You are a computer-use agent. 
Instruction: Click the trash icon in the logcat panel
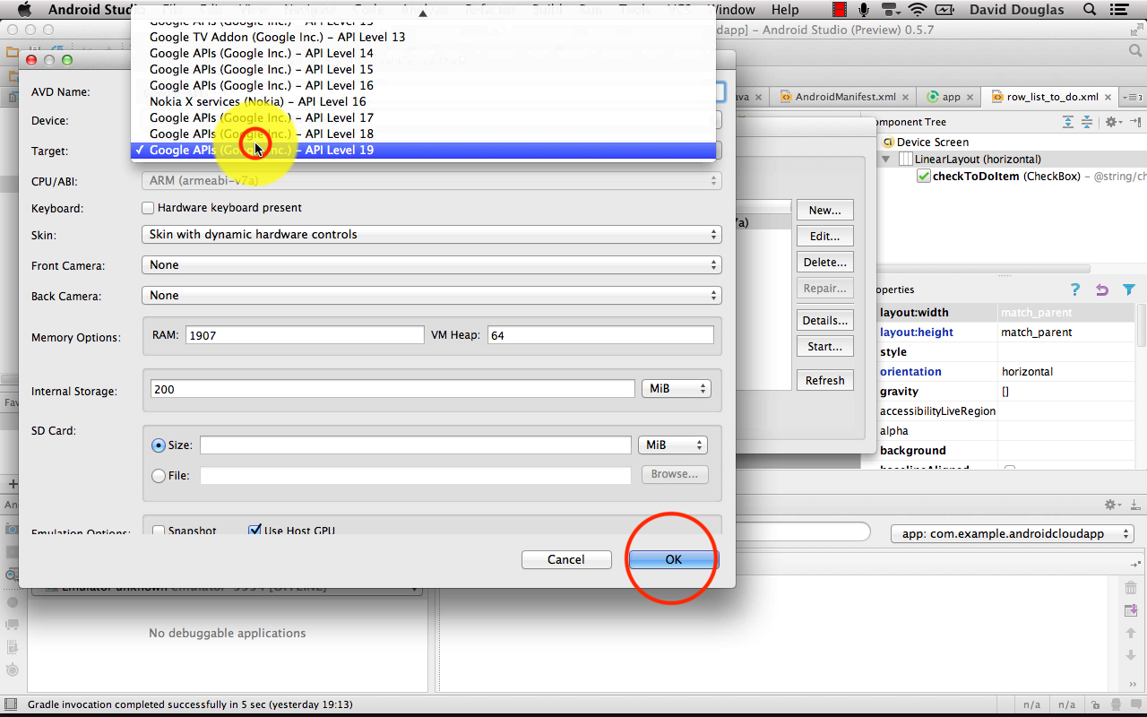point(1131,588)
